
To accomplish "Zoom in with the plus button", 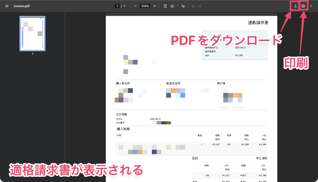I will (155, 6).
